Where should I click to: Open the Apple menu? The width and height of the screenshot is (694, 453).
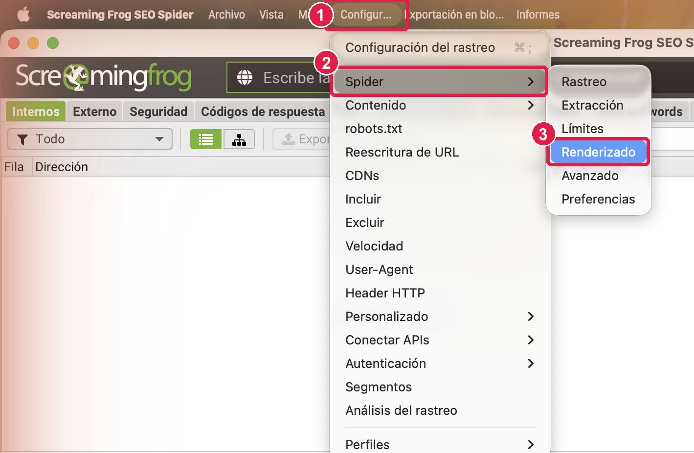(23, 15)
